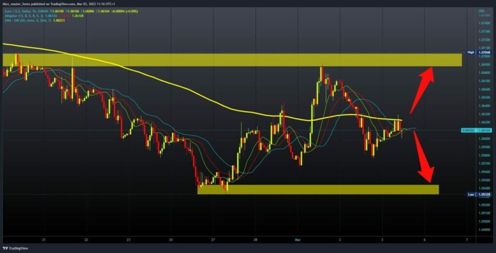Click the Mar label on time axis
The height and width of the screenshot is (253, 496).
[x=297, y=239]
